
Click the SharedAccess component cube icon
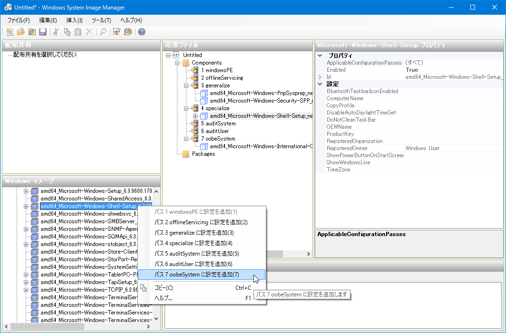click(35, 199)
